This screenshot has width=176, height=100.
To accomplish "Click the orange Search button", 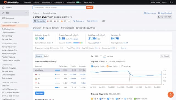I will point(90,7).
